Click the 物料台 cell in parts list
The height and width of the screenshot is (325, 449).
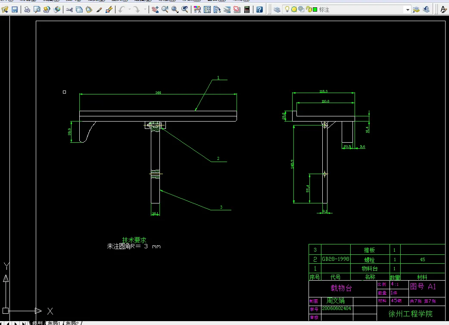click(x=370, y=268)
